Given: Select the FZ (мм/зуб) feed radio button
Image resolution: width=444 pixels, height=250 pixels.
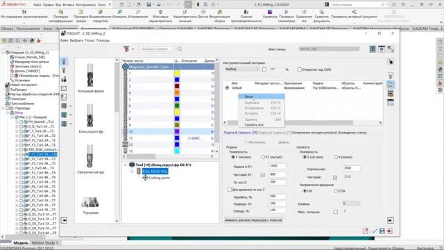Looking at the screenshot, I should point(263,157).
